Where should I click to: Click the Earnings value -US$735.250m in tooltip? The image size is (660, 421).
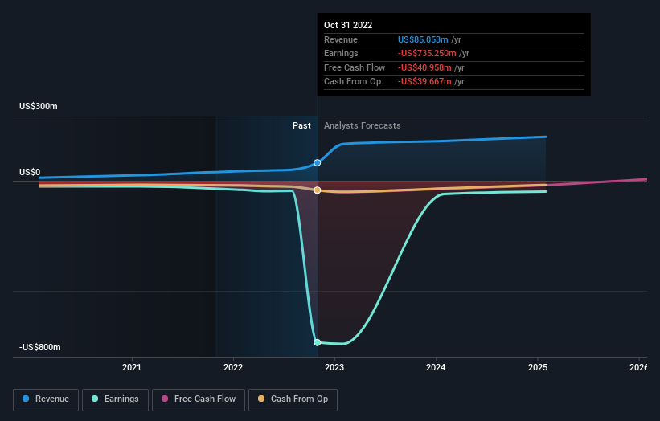click(x=427, y=53)
